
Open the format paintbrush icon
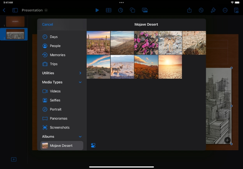click(213, 10)
